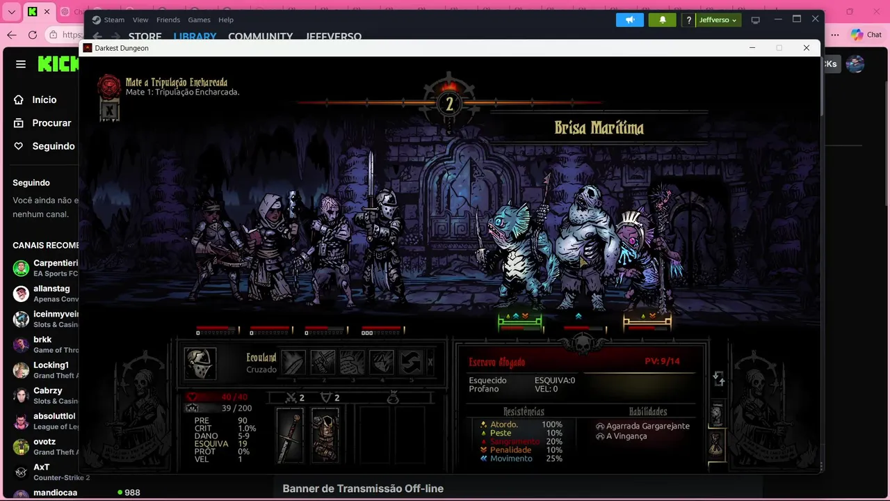Click Steam's green notifications bell button

(663, 19)
